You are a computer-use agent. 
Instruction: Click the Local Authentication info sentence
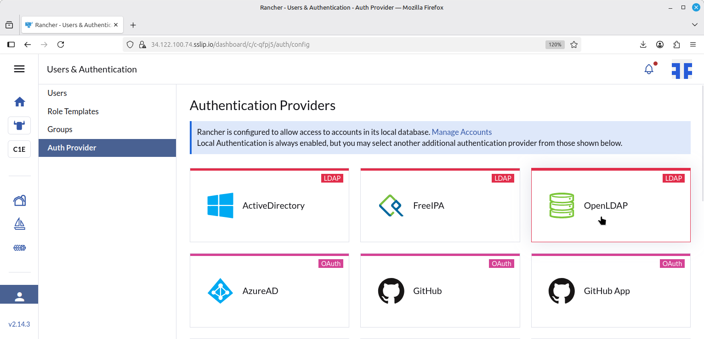point(409,143)
